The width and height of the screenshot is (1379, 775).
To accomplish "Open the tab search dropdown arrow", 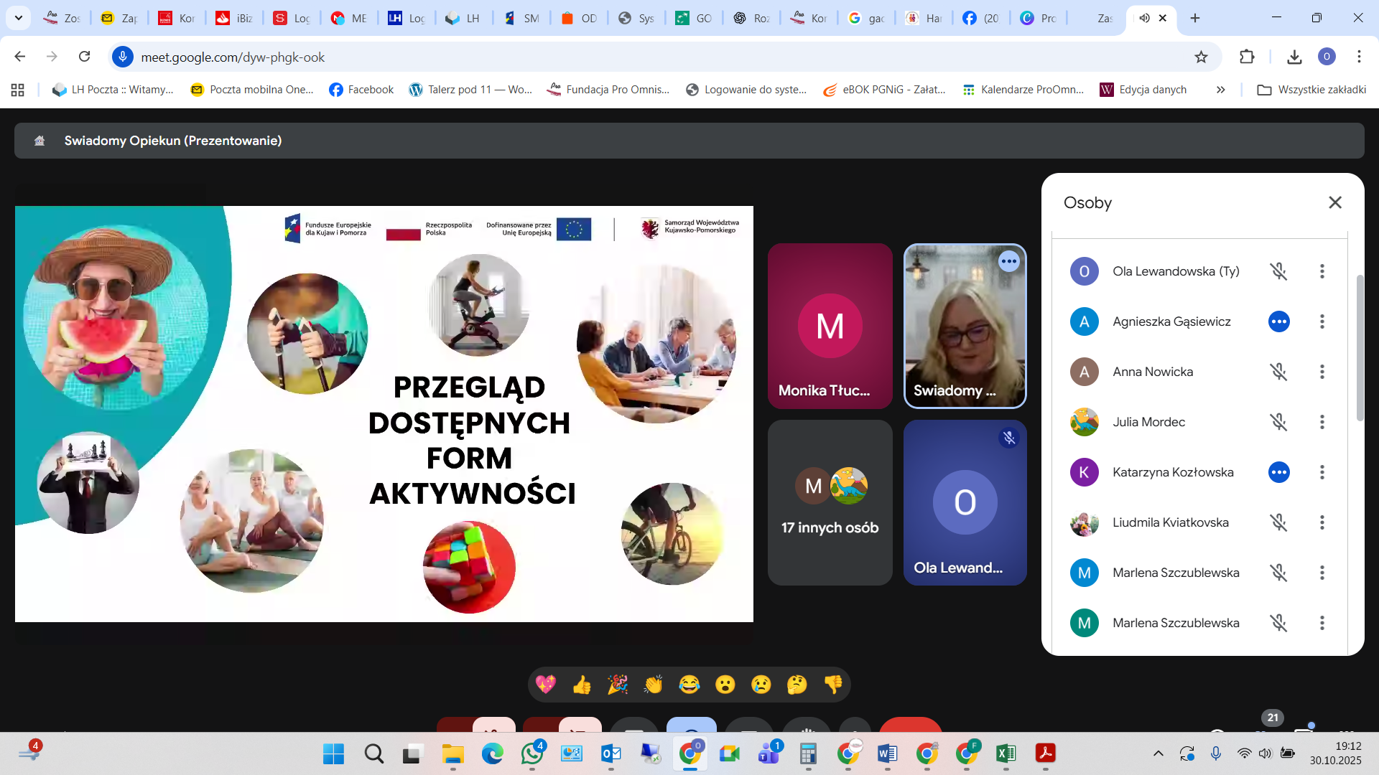I will (18, 18).
